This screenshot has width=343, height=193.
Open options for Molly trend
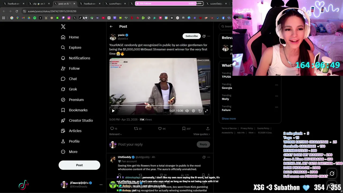277,96
